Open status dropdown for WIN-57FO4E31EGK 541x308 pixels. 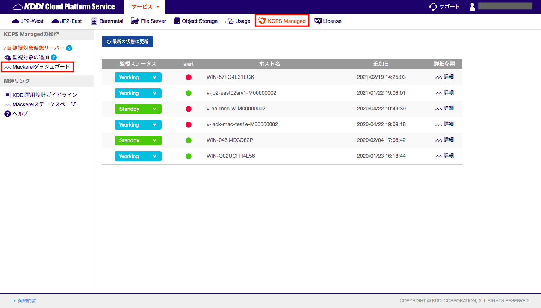138,77
